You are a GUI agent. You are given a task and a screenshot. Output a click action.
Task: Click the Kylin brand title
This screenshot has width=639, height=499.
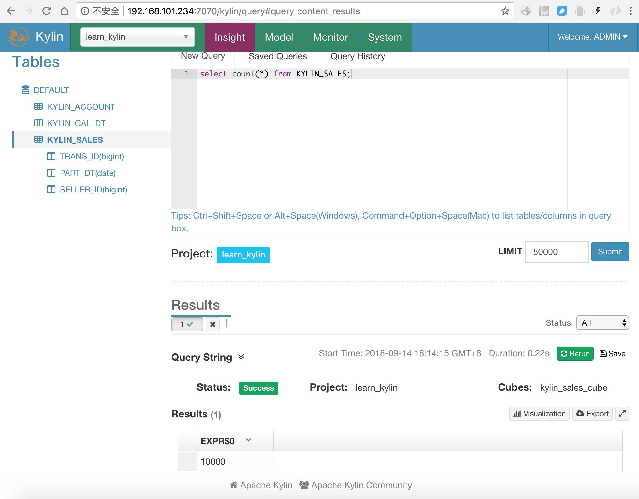[49, 36]
